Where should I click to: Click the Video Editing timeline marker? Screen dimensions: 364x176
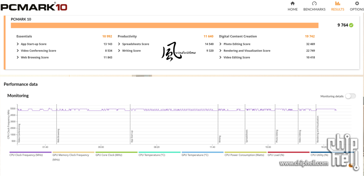tap(300, 136)
